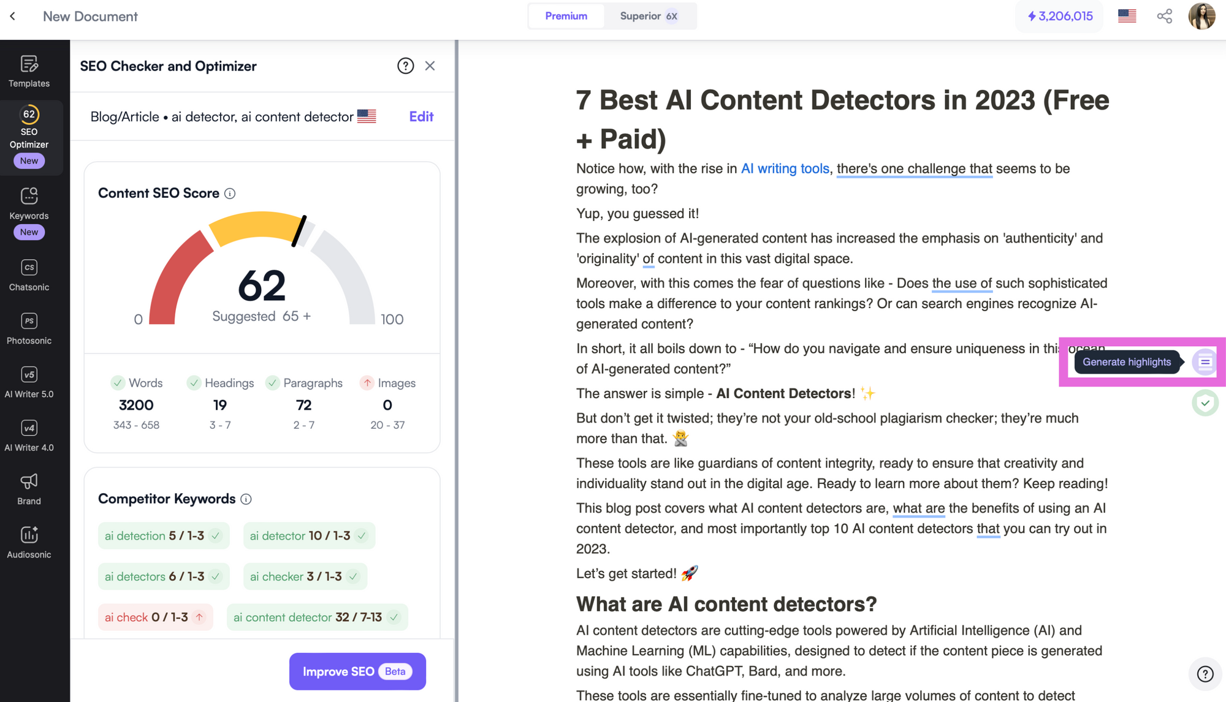The height and width of the screenshot is (702, 1226).
Task: Open Audiosonic tool
Action: [x=29, y=542]
